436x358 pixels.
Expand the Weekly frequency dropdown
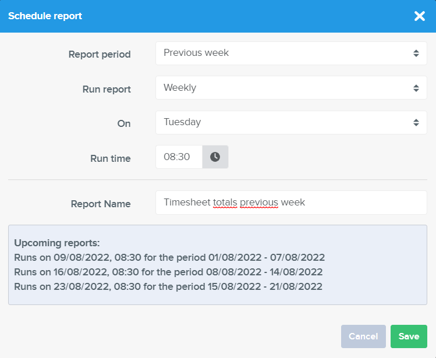tap(291, 88)
